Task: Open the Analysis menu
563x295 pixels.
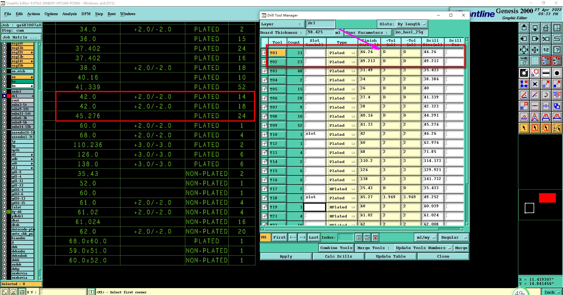Action: pos(70,14)
